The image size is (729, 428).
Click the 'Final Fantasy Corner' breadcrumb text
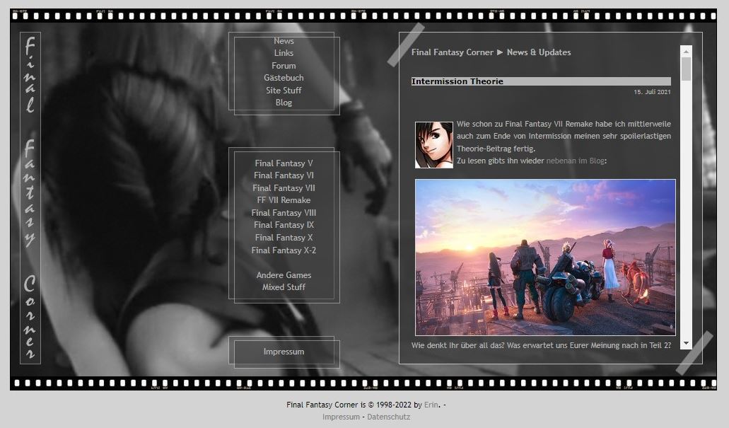click(x=452, y=52)
